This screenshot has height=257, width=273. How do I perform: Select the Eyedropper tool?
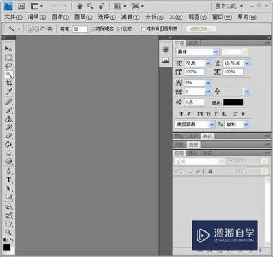click(8, 92)
